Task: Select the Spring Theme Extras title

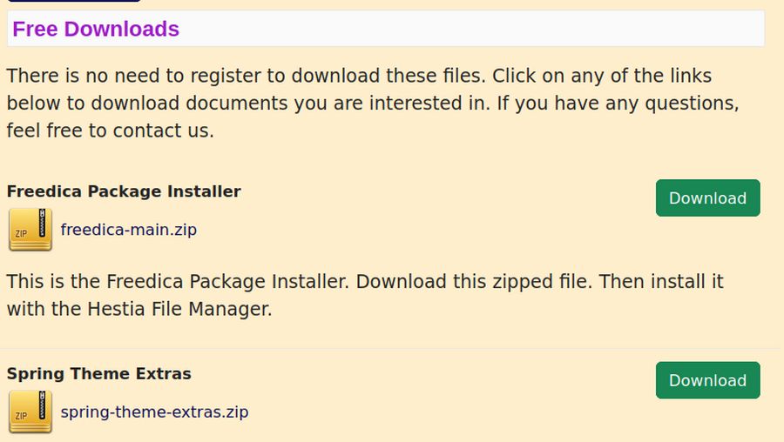Action: point(99,373)
